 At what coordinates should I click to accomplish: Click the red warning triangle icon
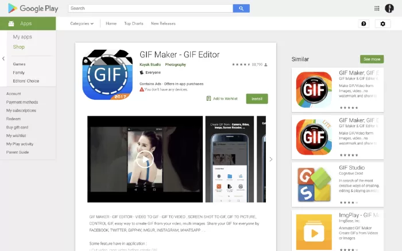141,89
